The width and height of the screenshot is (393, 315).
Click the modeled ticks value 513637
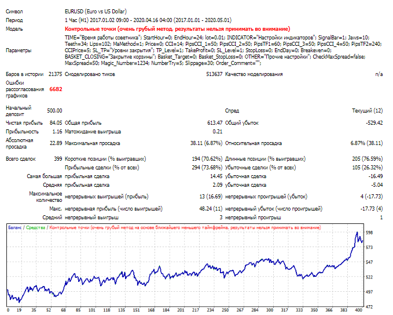tap(214, 74)
